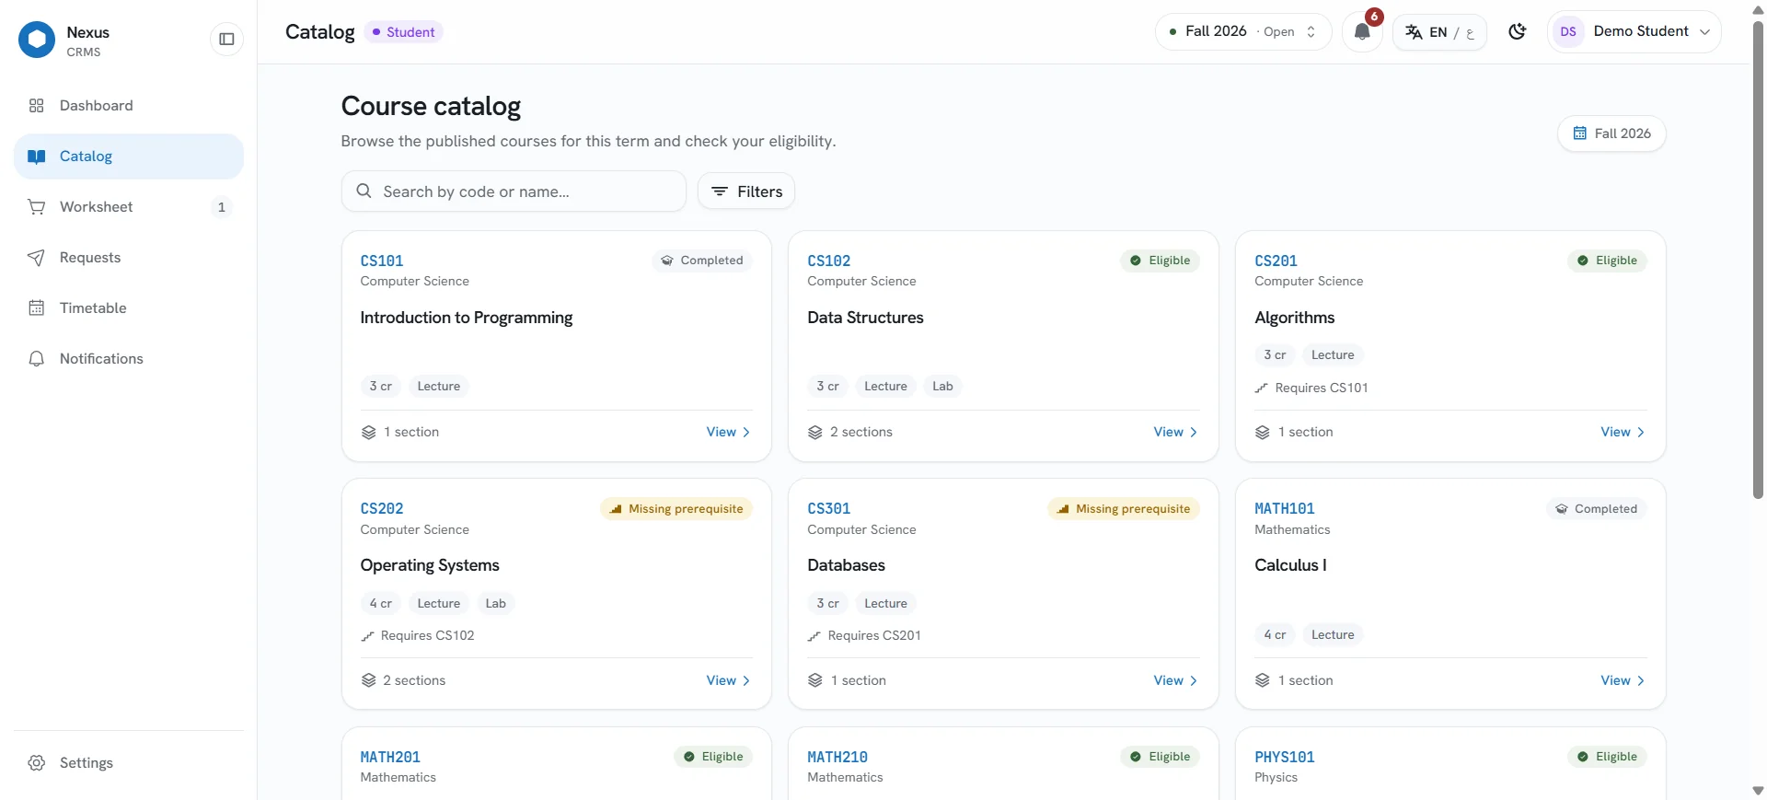This screenshot has width=1767, height=800.
Task: Click the magnifier icon in the search box
Action: click(x=364, y=191)
